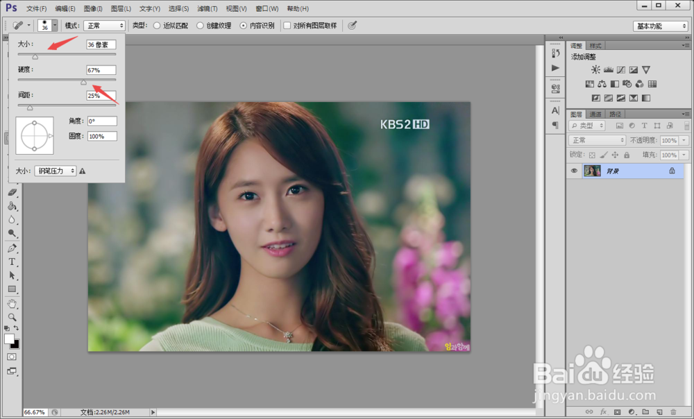Viewport: 694px width, 419px height.
Task: Select the Type tool
Action: tap(12, 262)
